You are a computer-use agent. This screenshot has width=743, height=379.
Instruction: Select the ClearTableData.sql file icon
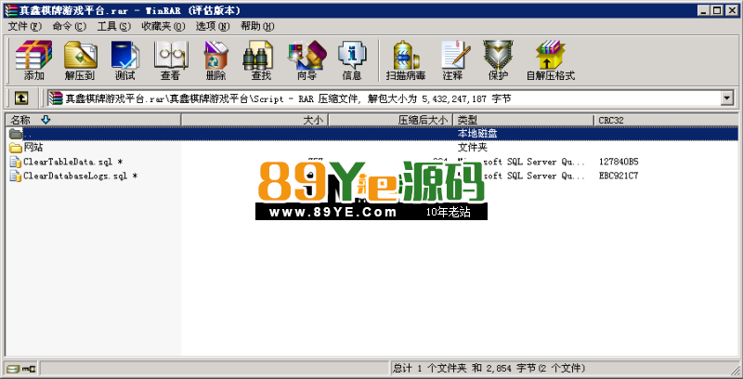pos(16,162)
